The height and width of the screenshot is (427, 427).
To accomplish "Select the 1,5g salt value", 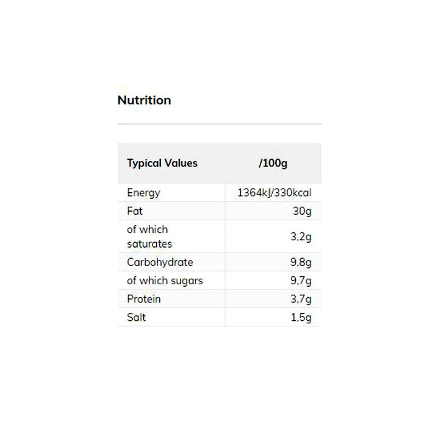I will click(301, 317).
